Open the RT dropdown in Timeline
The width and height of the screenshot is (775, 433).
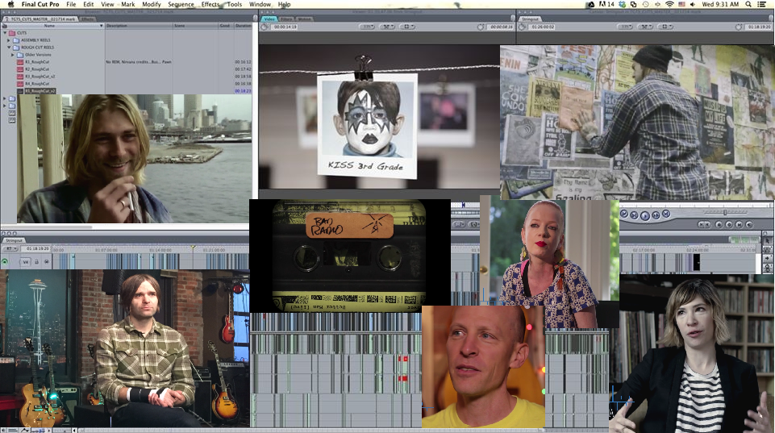[10, 248]
